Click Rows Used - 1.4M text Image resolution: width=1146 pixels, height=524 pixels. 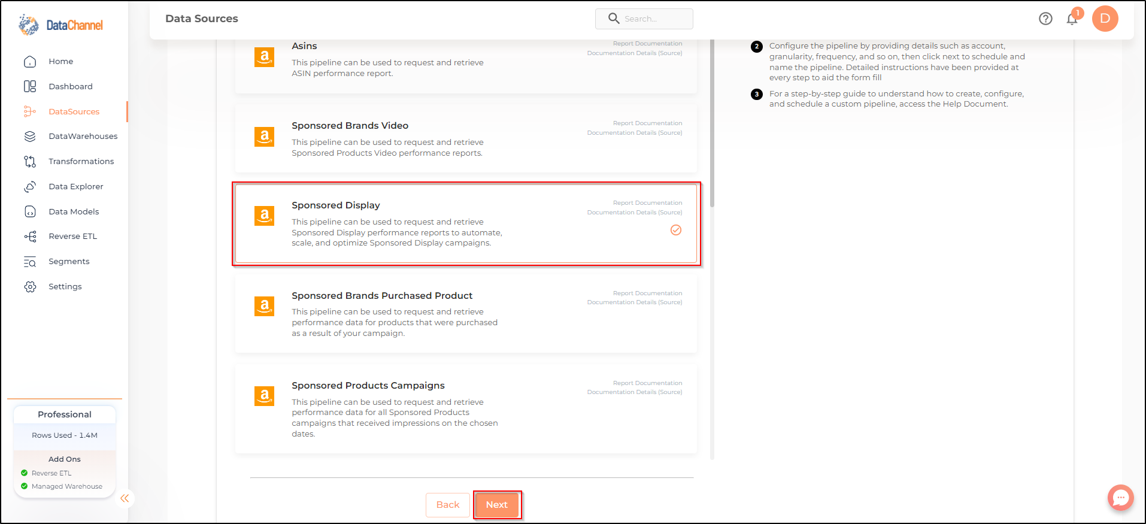65,435
